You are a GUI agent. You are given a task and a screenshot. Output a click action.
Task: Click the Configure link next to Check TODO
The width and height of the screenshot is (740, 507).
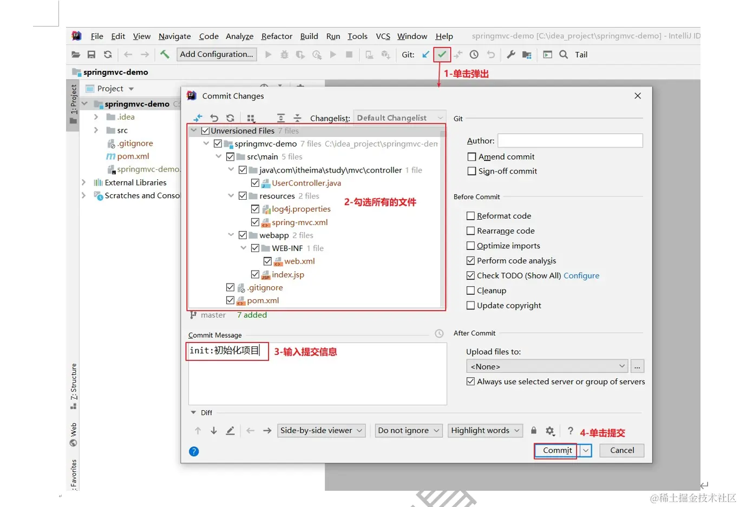click(581, 275)
